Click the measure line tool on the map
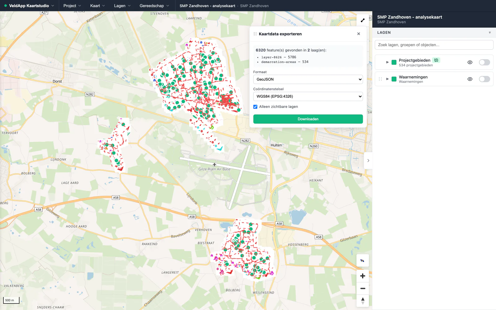Image resolution: width=496 pixels, height=310 pixels. (362, 20)
